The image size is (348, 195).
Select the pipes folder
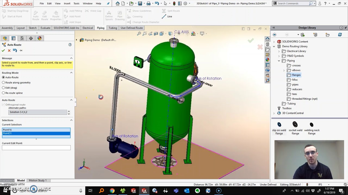[295, 84]
